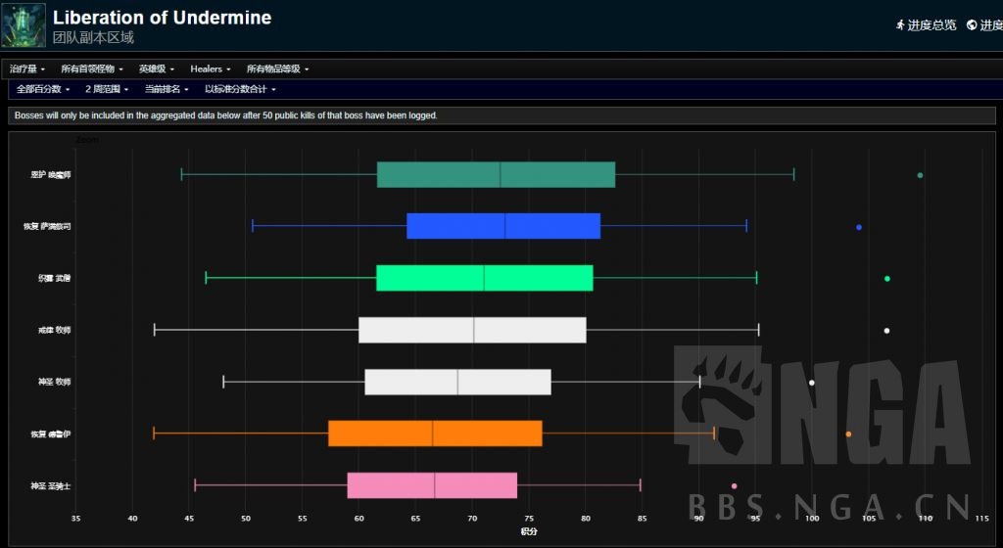Open the 2 周范围 time range menu

(108, 89)
